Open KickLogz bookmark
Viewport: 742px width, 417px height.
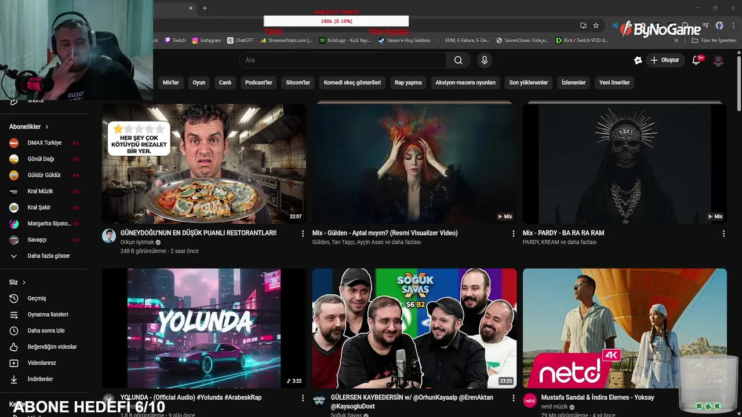point(345,41)
